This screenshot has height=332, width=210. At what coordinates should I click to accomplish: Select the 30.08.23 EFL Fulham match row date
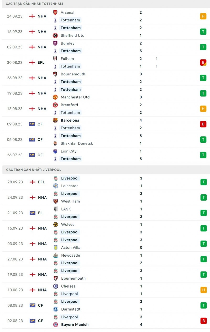click(x=15, y=63)
